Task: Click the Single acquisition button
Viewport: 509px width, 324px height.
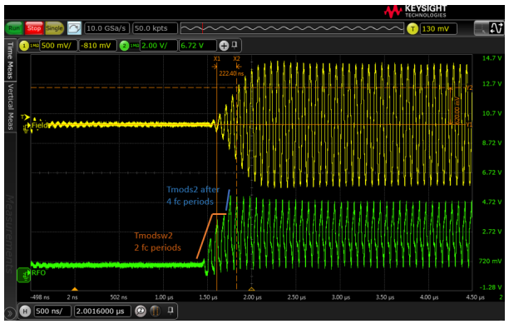Action: click(x=54, y=28)
